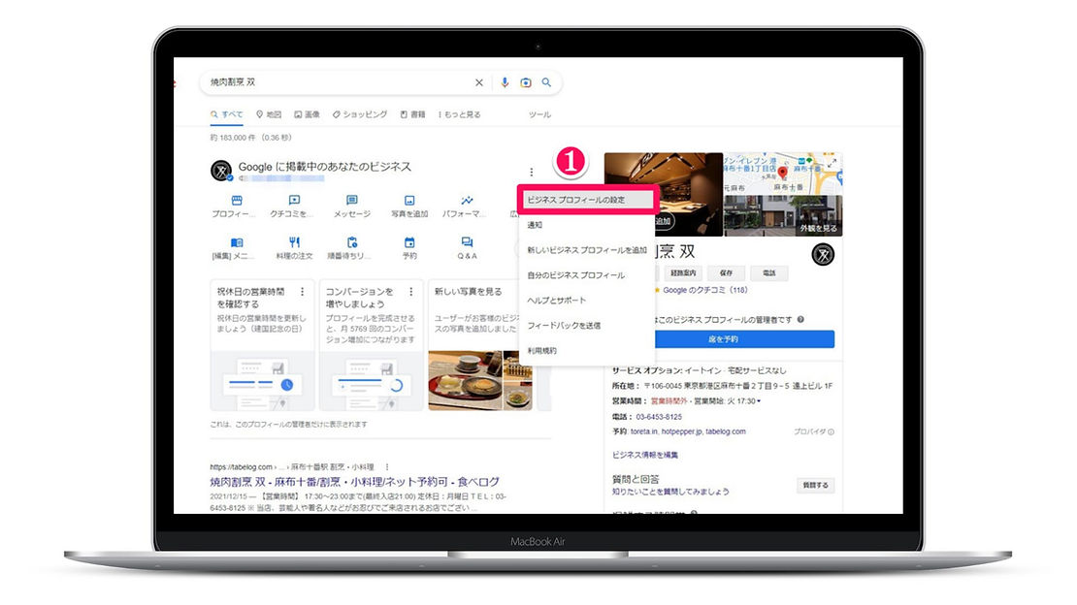
Task: Open 焼肉割烹 双 食べログ result title
Action: 354,482
